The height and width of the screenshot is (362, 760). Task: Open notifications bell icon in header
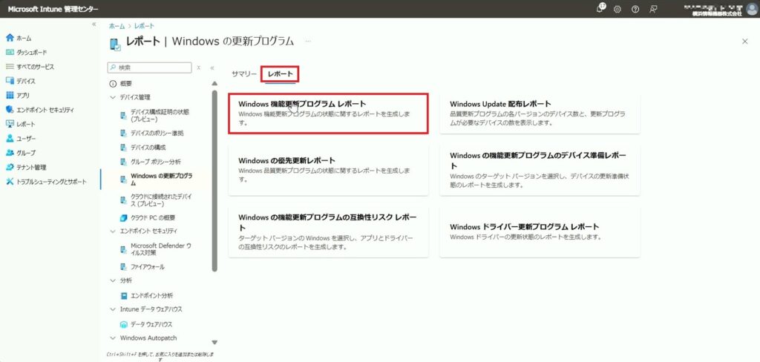[601, 8]
